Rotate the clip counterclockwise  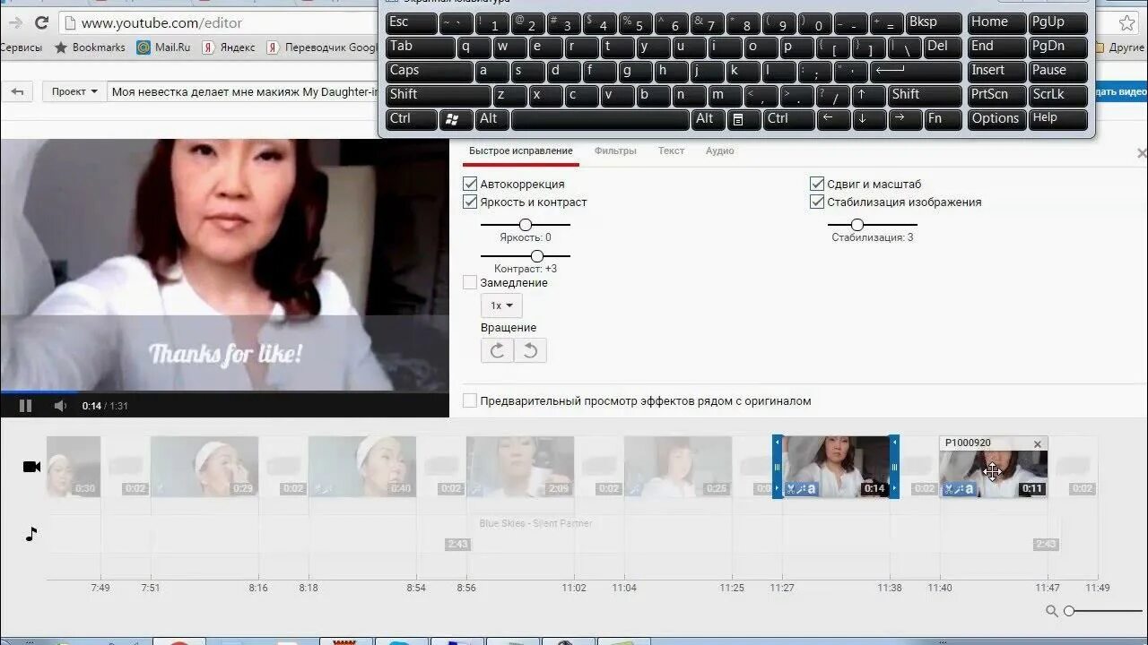(x=530, y=350)
